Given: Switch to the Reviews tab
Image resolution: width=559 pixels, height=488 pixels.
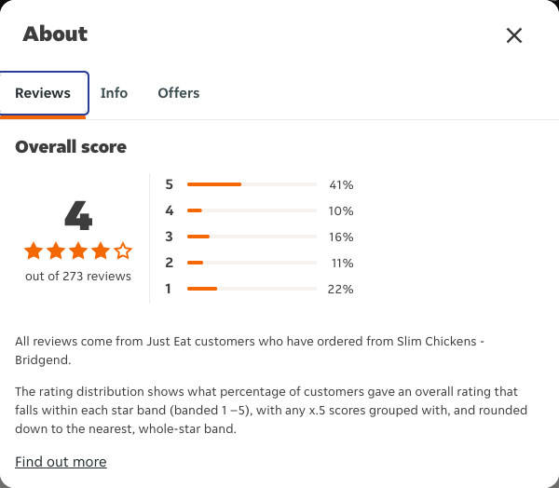Looking at the screenshot, I should [43, 93].
